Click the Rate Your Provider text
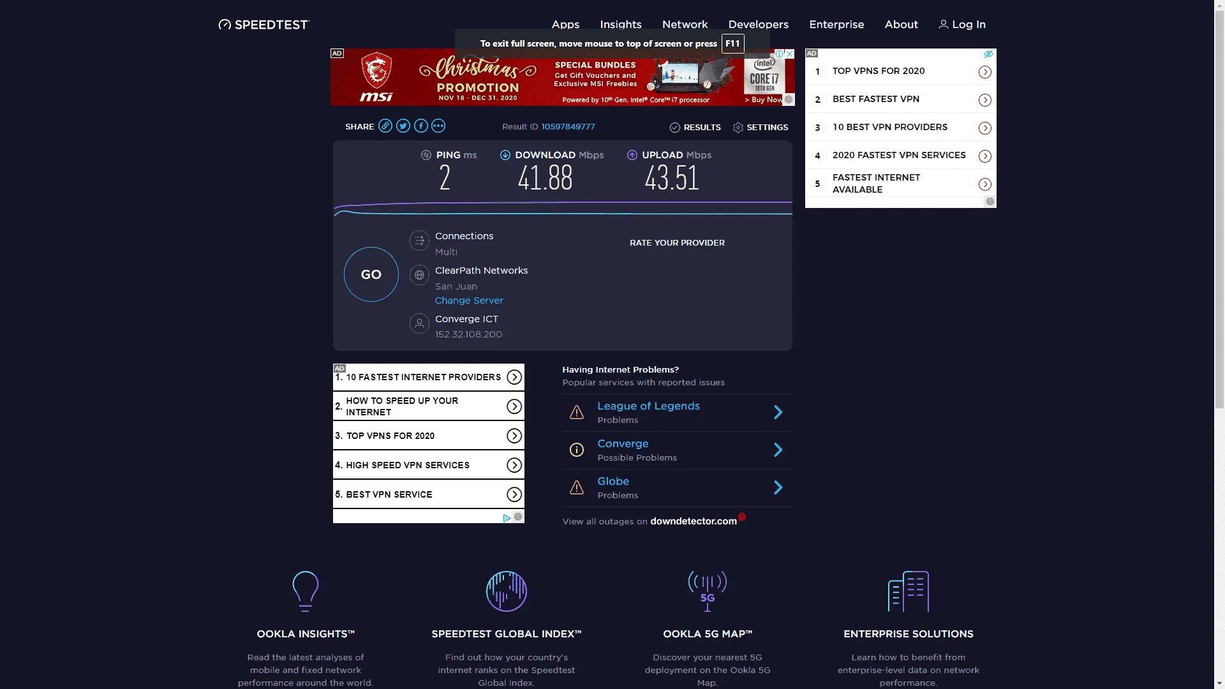 pos(677,243)
